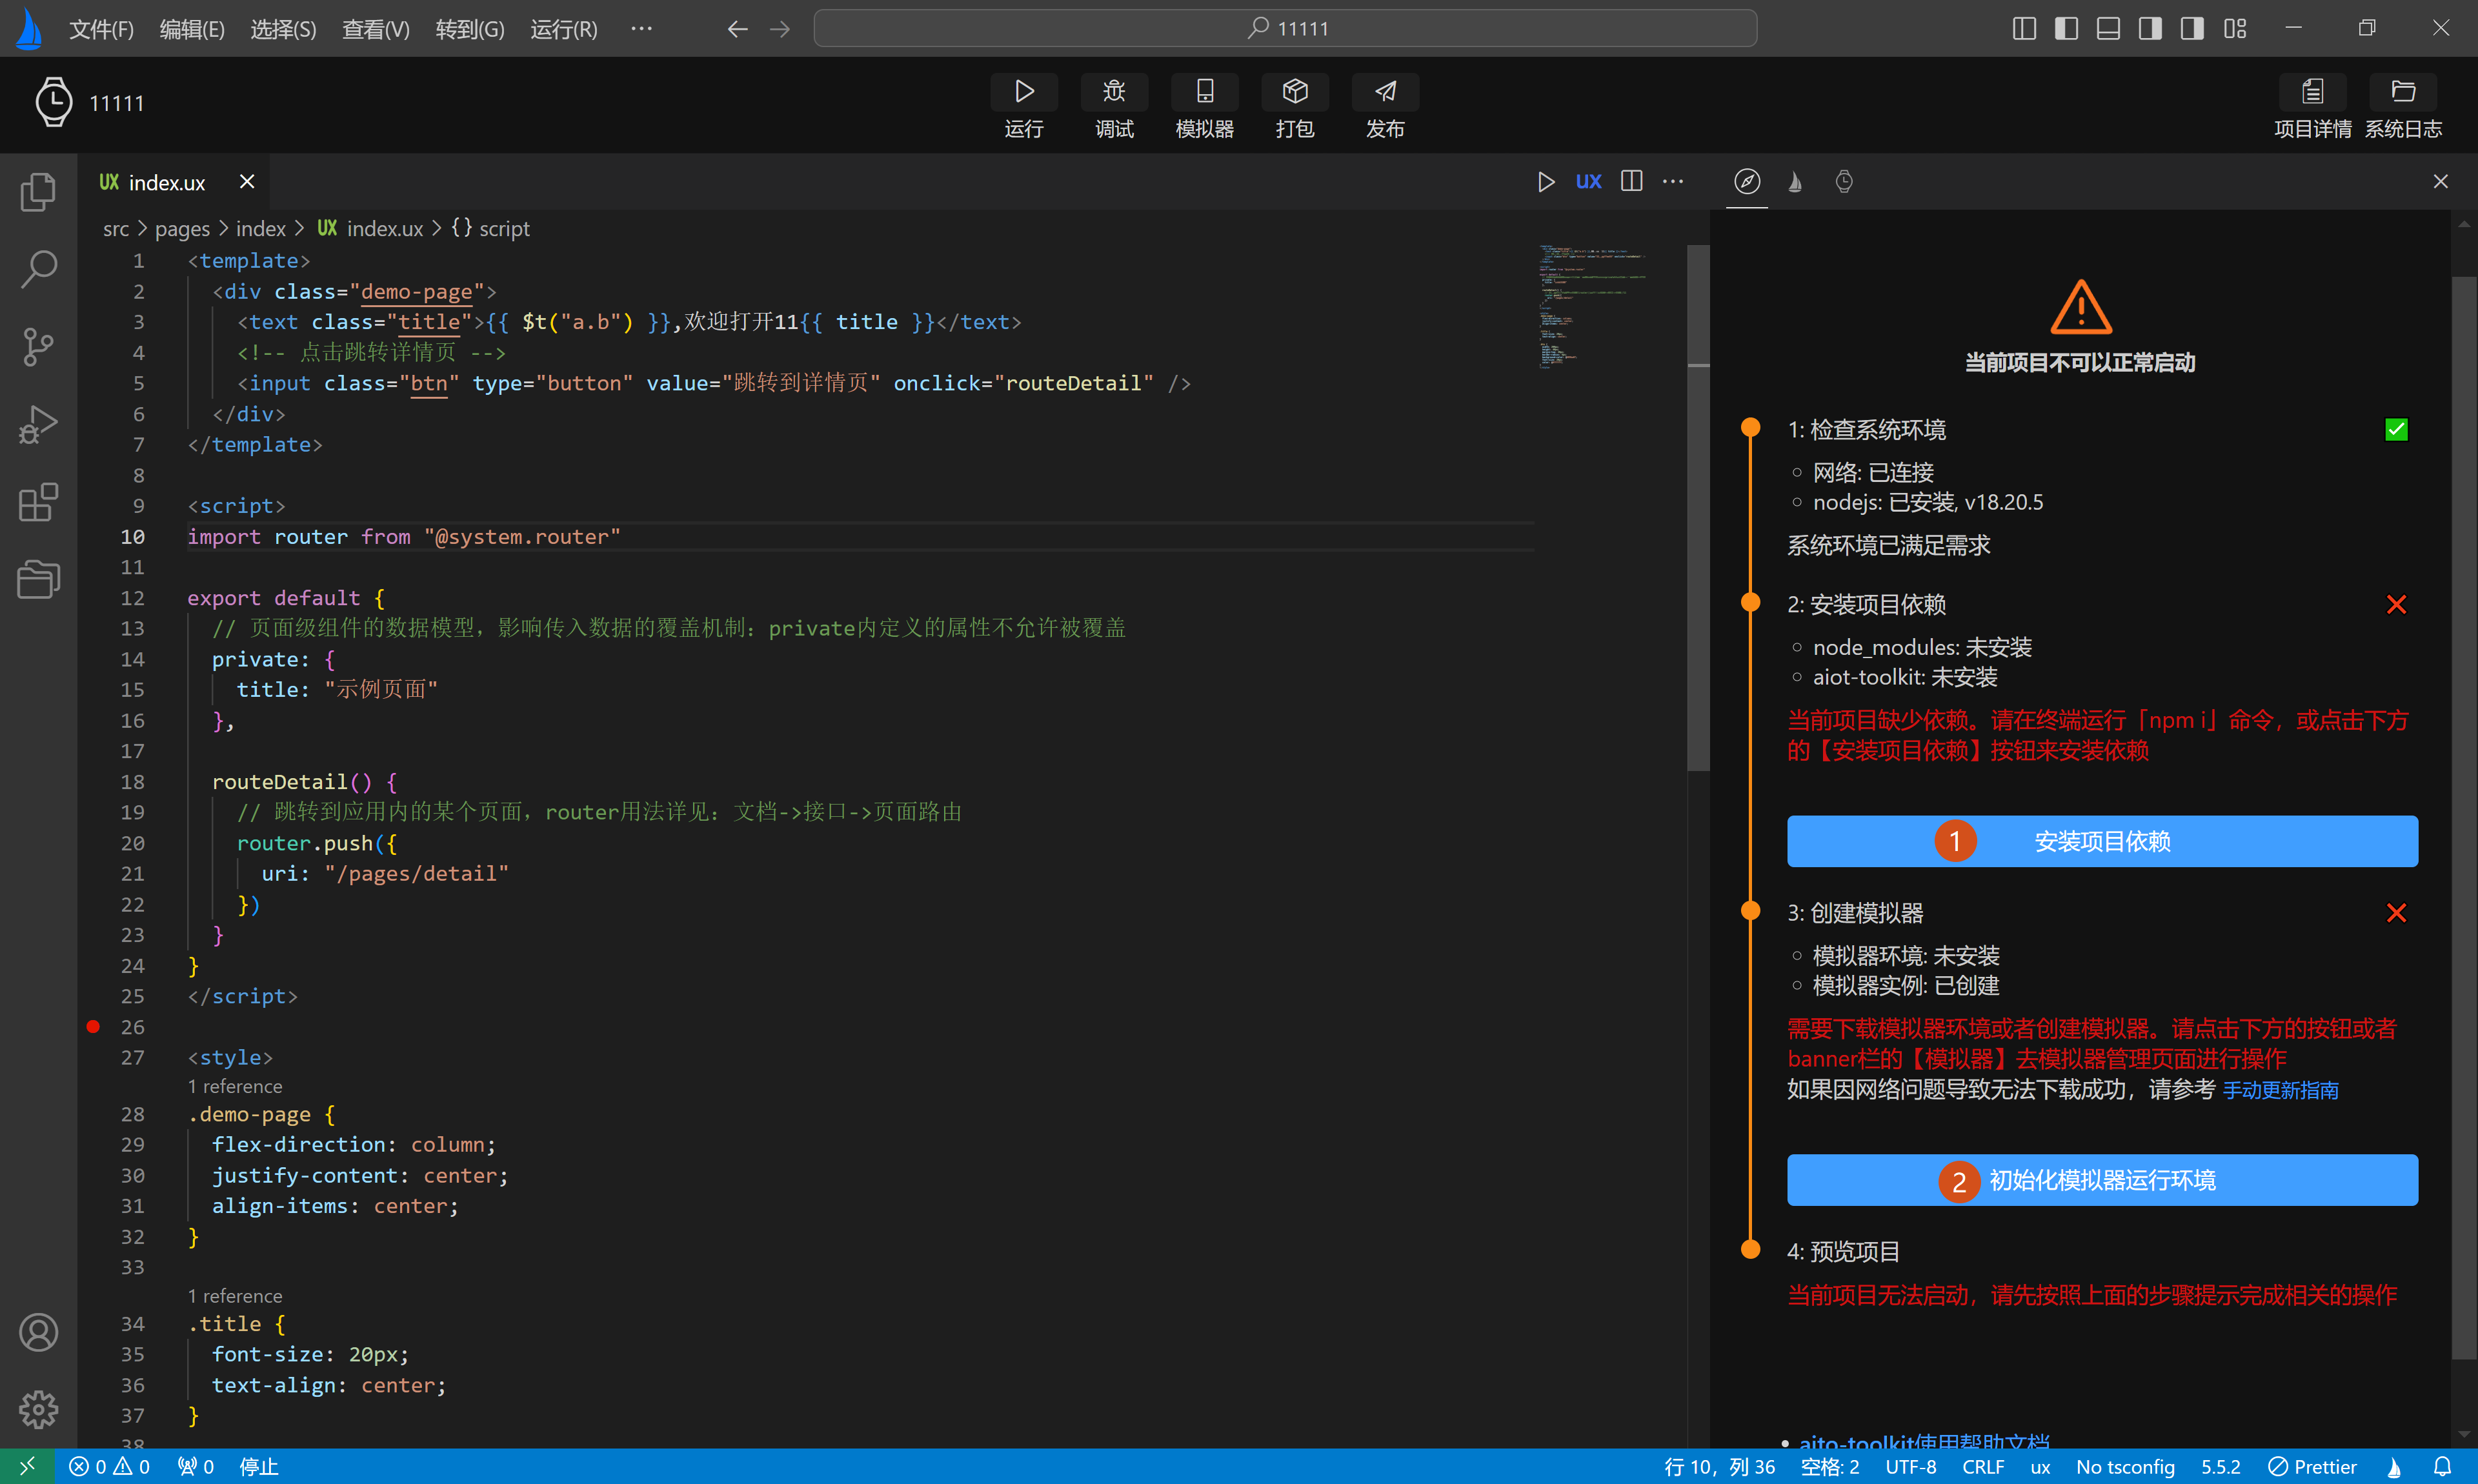Open the UTF-8 encoding selector

(1910, 1467)
